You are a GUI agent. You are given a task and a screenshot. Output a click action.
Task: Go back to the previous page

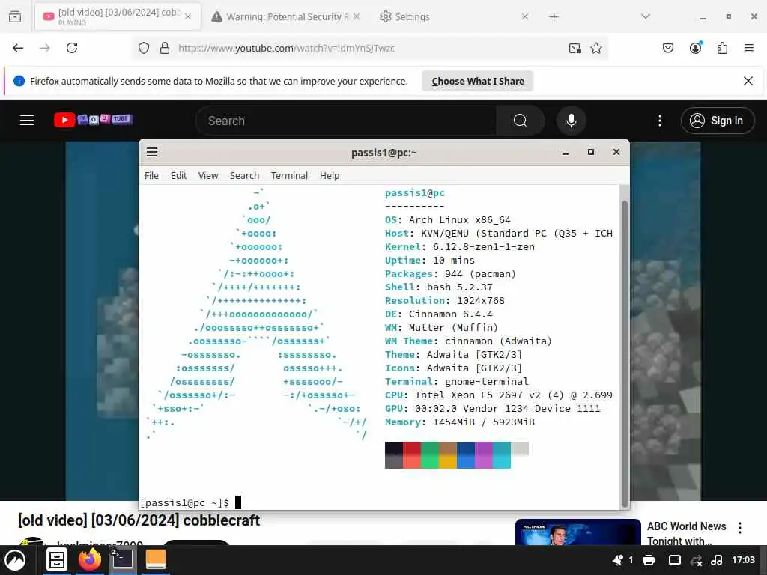point(18,48)
